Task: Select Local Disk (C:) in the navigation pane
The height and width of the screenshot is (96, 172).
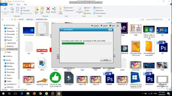Action: pyautogui.click(x=12, y=84)
